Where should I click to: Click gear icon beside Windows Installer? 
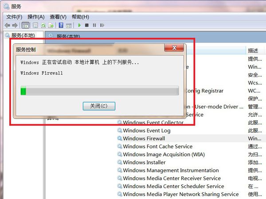[x=120, y=162]
